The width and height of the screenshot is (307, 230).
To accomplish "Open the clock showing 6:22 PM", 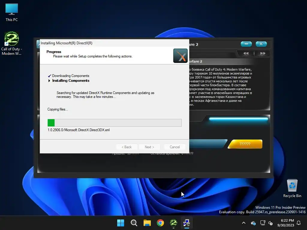I will tap(286, 223).
